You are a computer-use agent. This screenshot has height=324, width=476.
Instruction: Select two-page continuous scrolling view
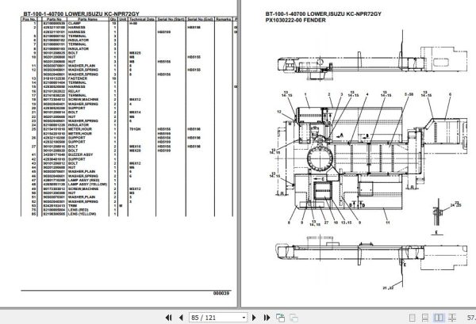pos(452,318)
